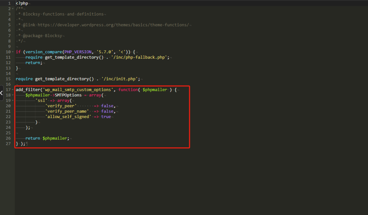Place cursor on PHP_VERSION constant
Screen dimensions: 368x215
(79, 52)
